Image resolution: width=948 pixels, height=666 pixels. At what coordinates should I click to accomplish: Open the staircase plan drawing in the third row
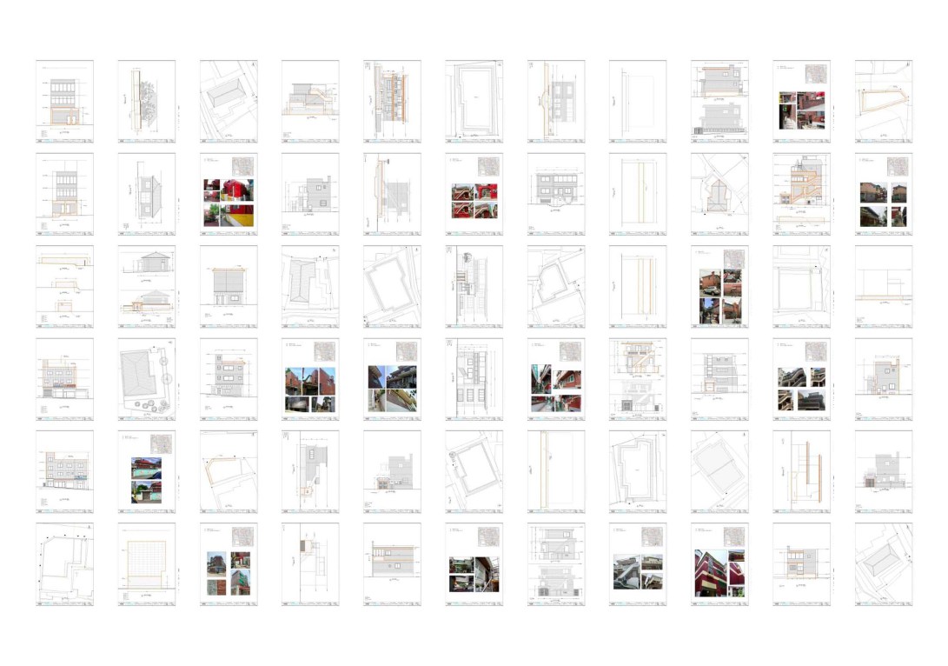click(474, 288)
